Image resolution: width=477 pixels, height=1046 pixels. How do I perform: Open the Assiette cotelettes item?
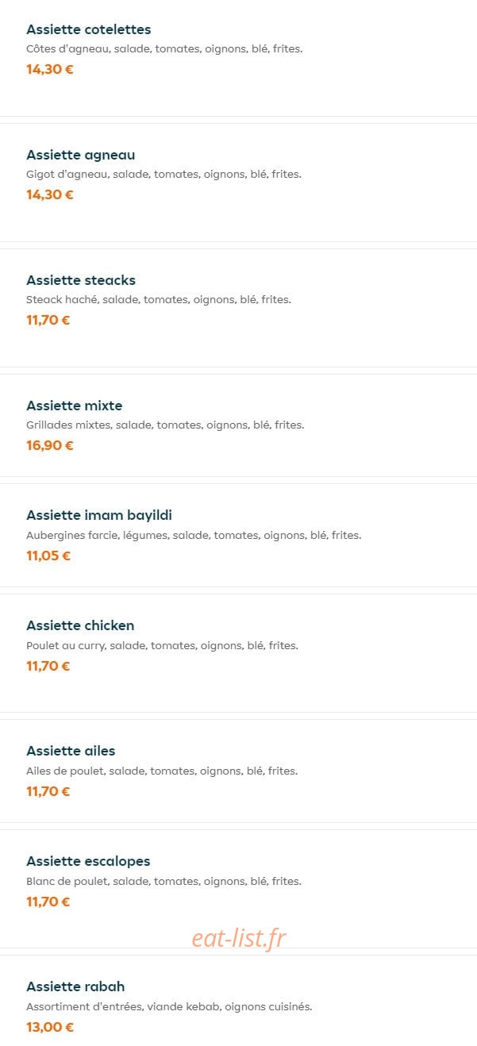click(x=88, y=29)
